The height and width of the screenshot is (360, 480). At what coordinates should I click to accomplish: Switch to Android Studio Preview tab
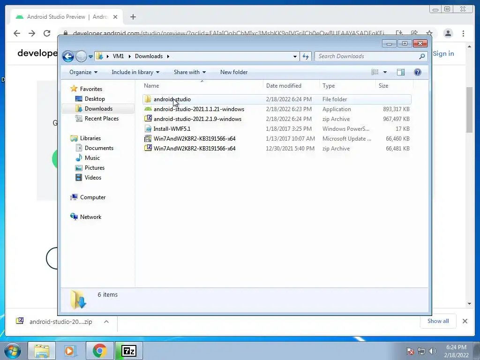point(67,17)
